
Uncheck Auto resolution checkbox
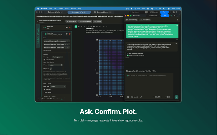44,60
